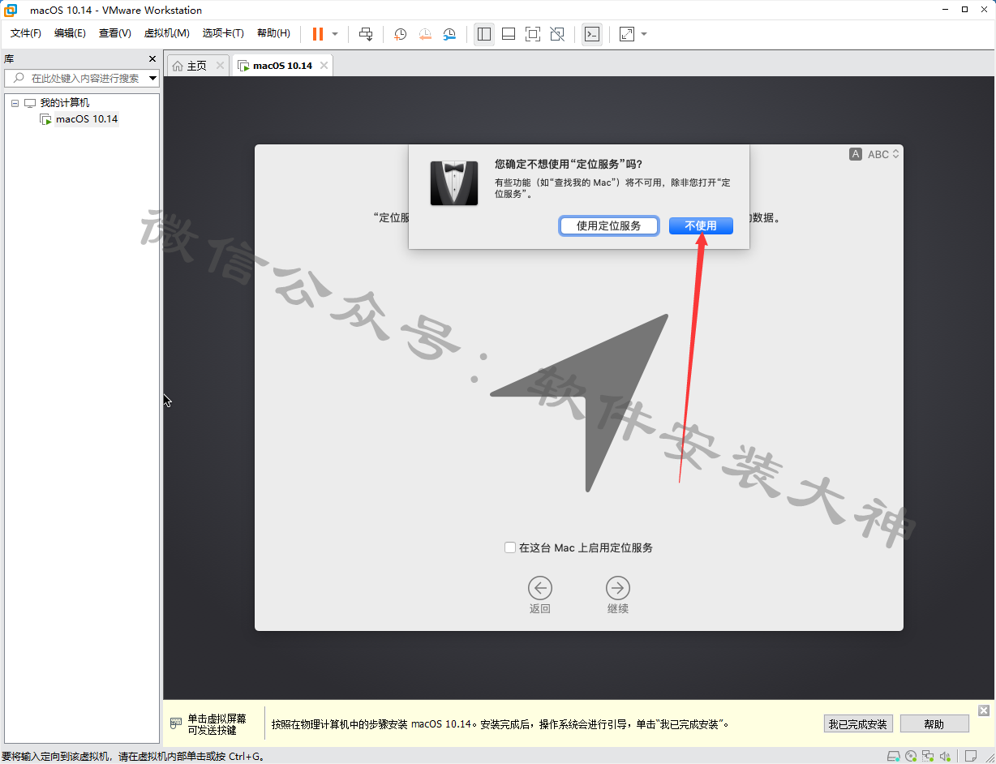Click the 我已完成安装 button

point(858,724)
